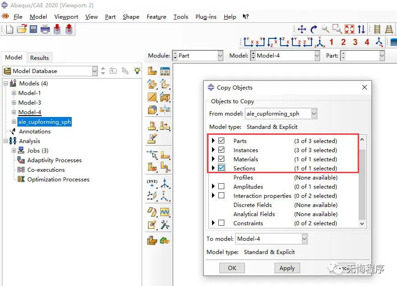397x286 pixels.
Task: Select Adaptivity Processes tree item
Action: pyautogui.click(x=54, y=160)
